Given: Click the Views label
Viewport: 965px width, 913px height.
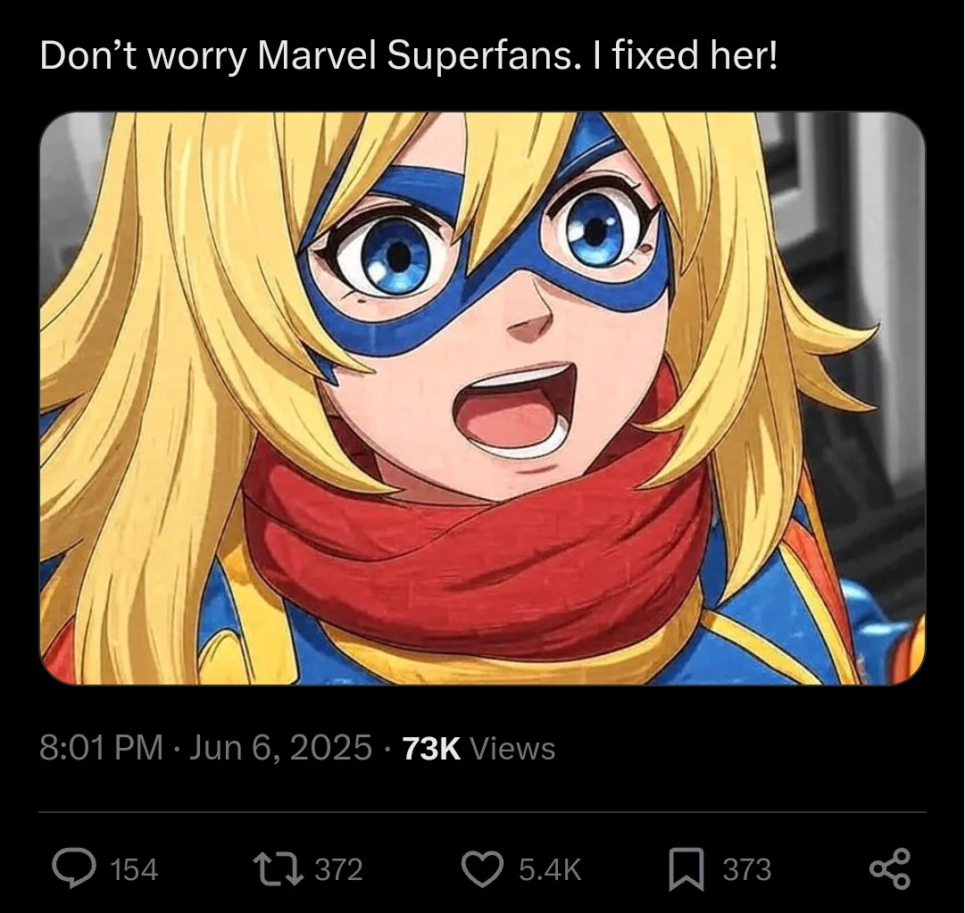Looking at the screenshot, I should point(512,749).
